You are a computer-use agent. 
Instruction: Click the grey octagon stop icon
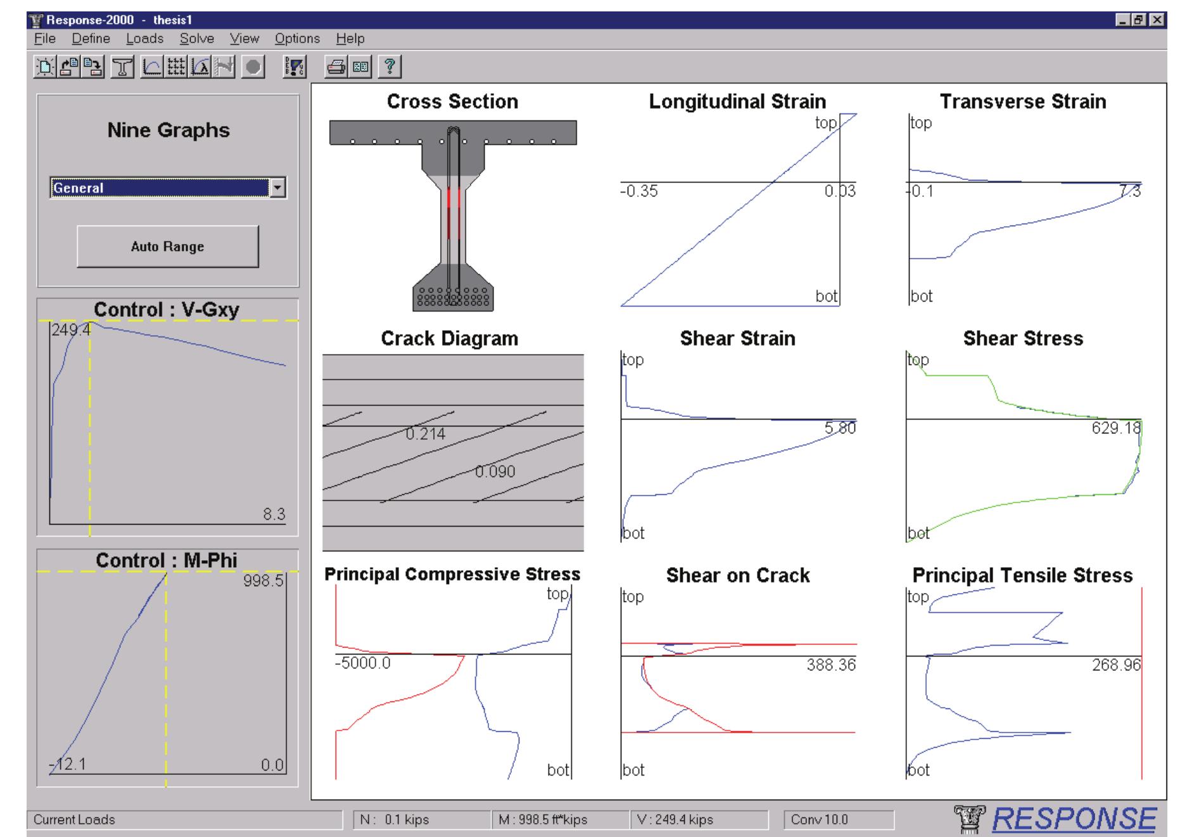pos(253,67)
